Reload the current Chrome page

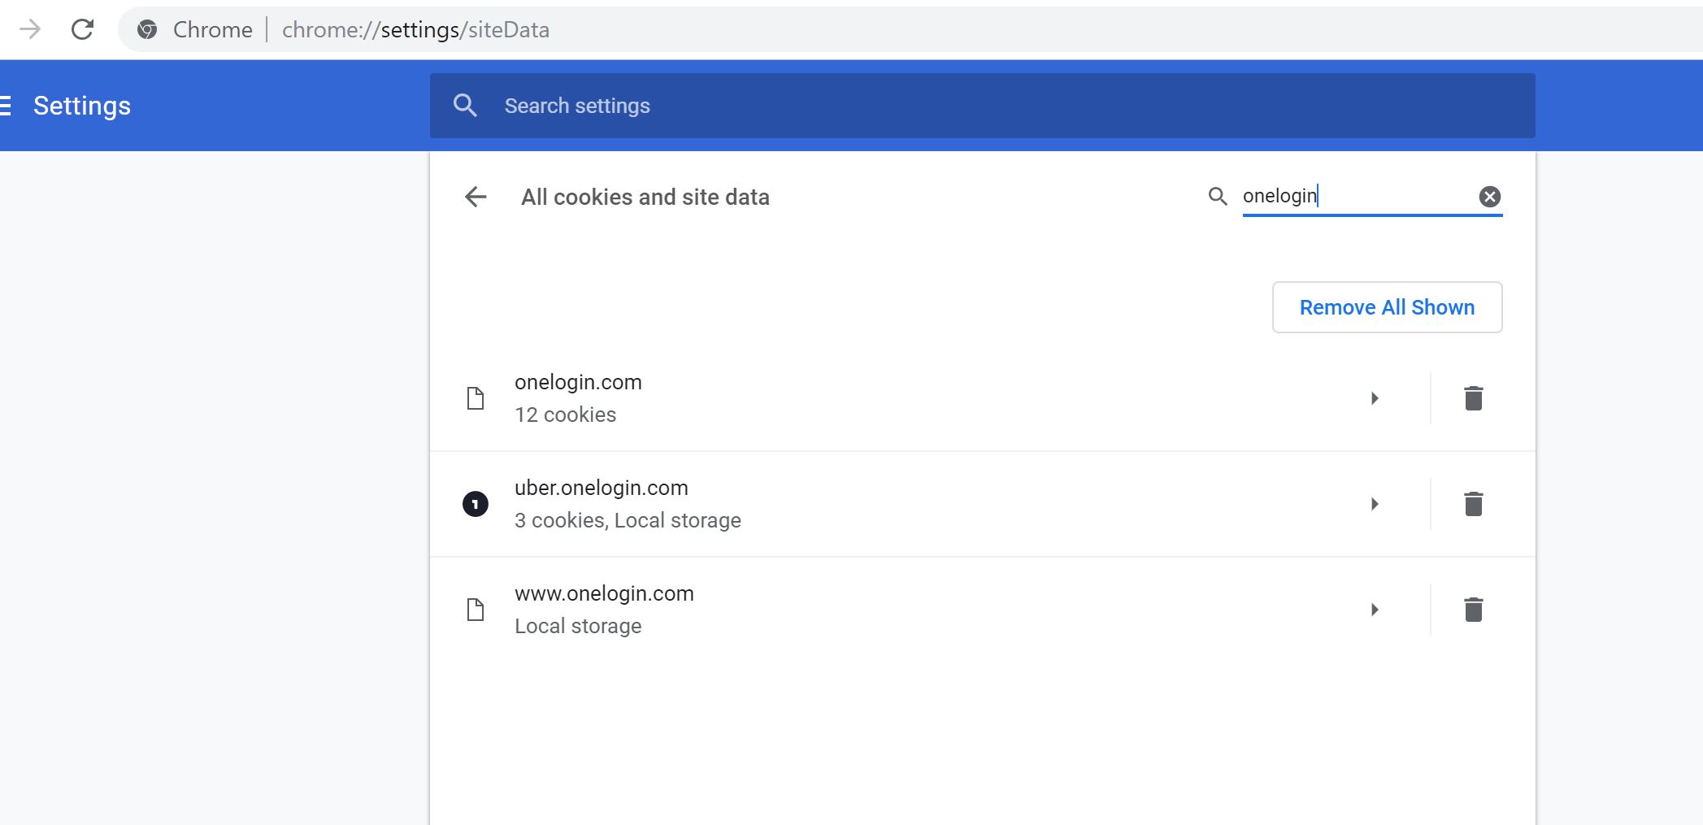(82, 30)
